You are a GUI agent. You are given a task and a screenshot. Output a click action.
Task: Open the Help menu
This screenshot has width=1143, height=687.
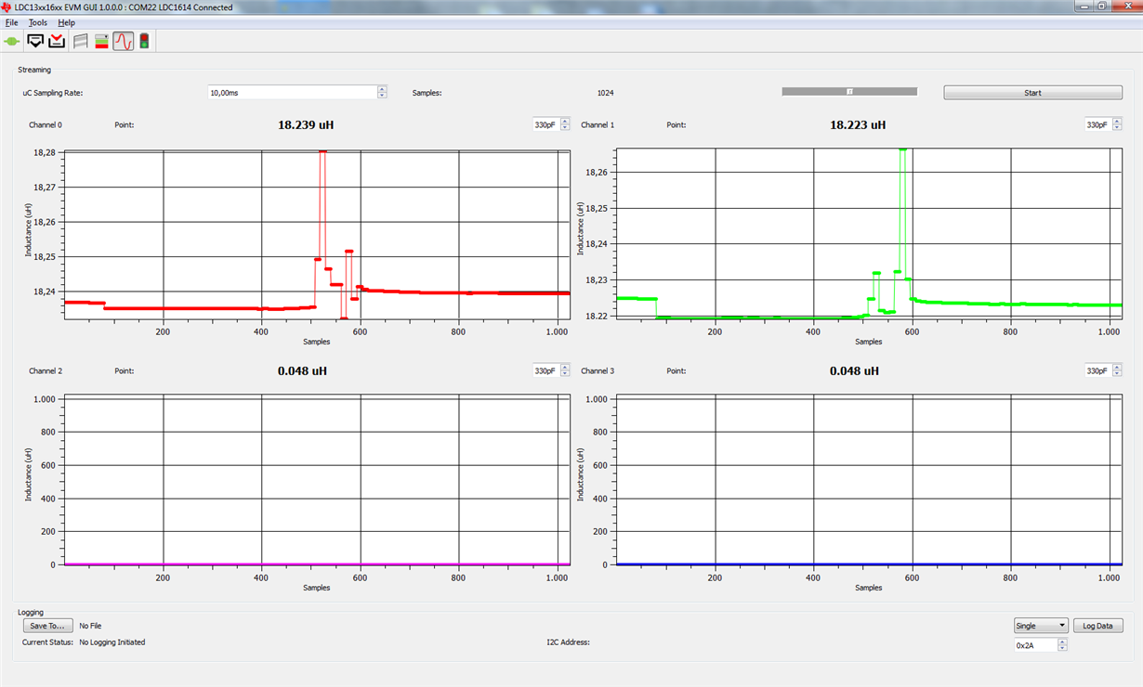click(x=67, y=22)
